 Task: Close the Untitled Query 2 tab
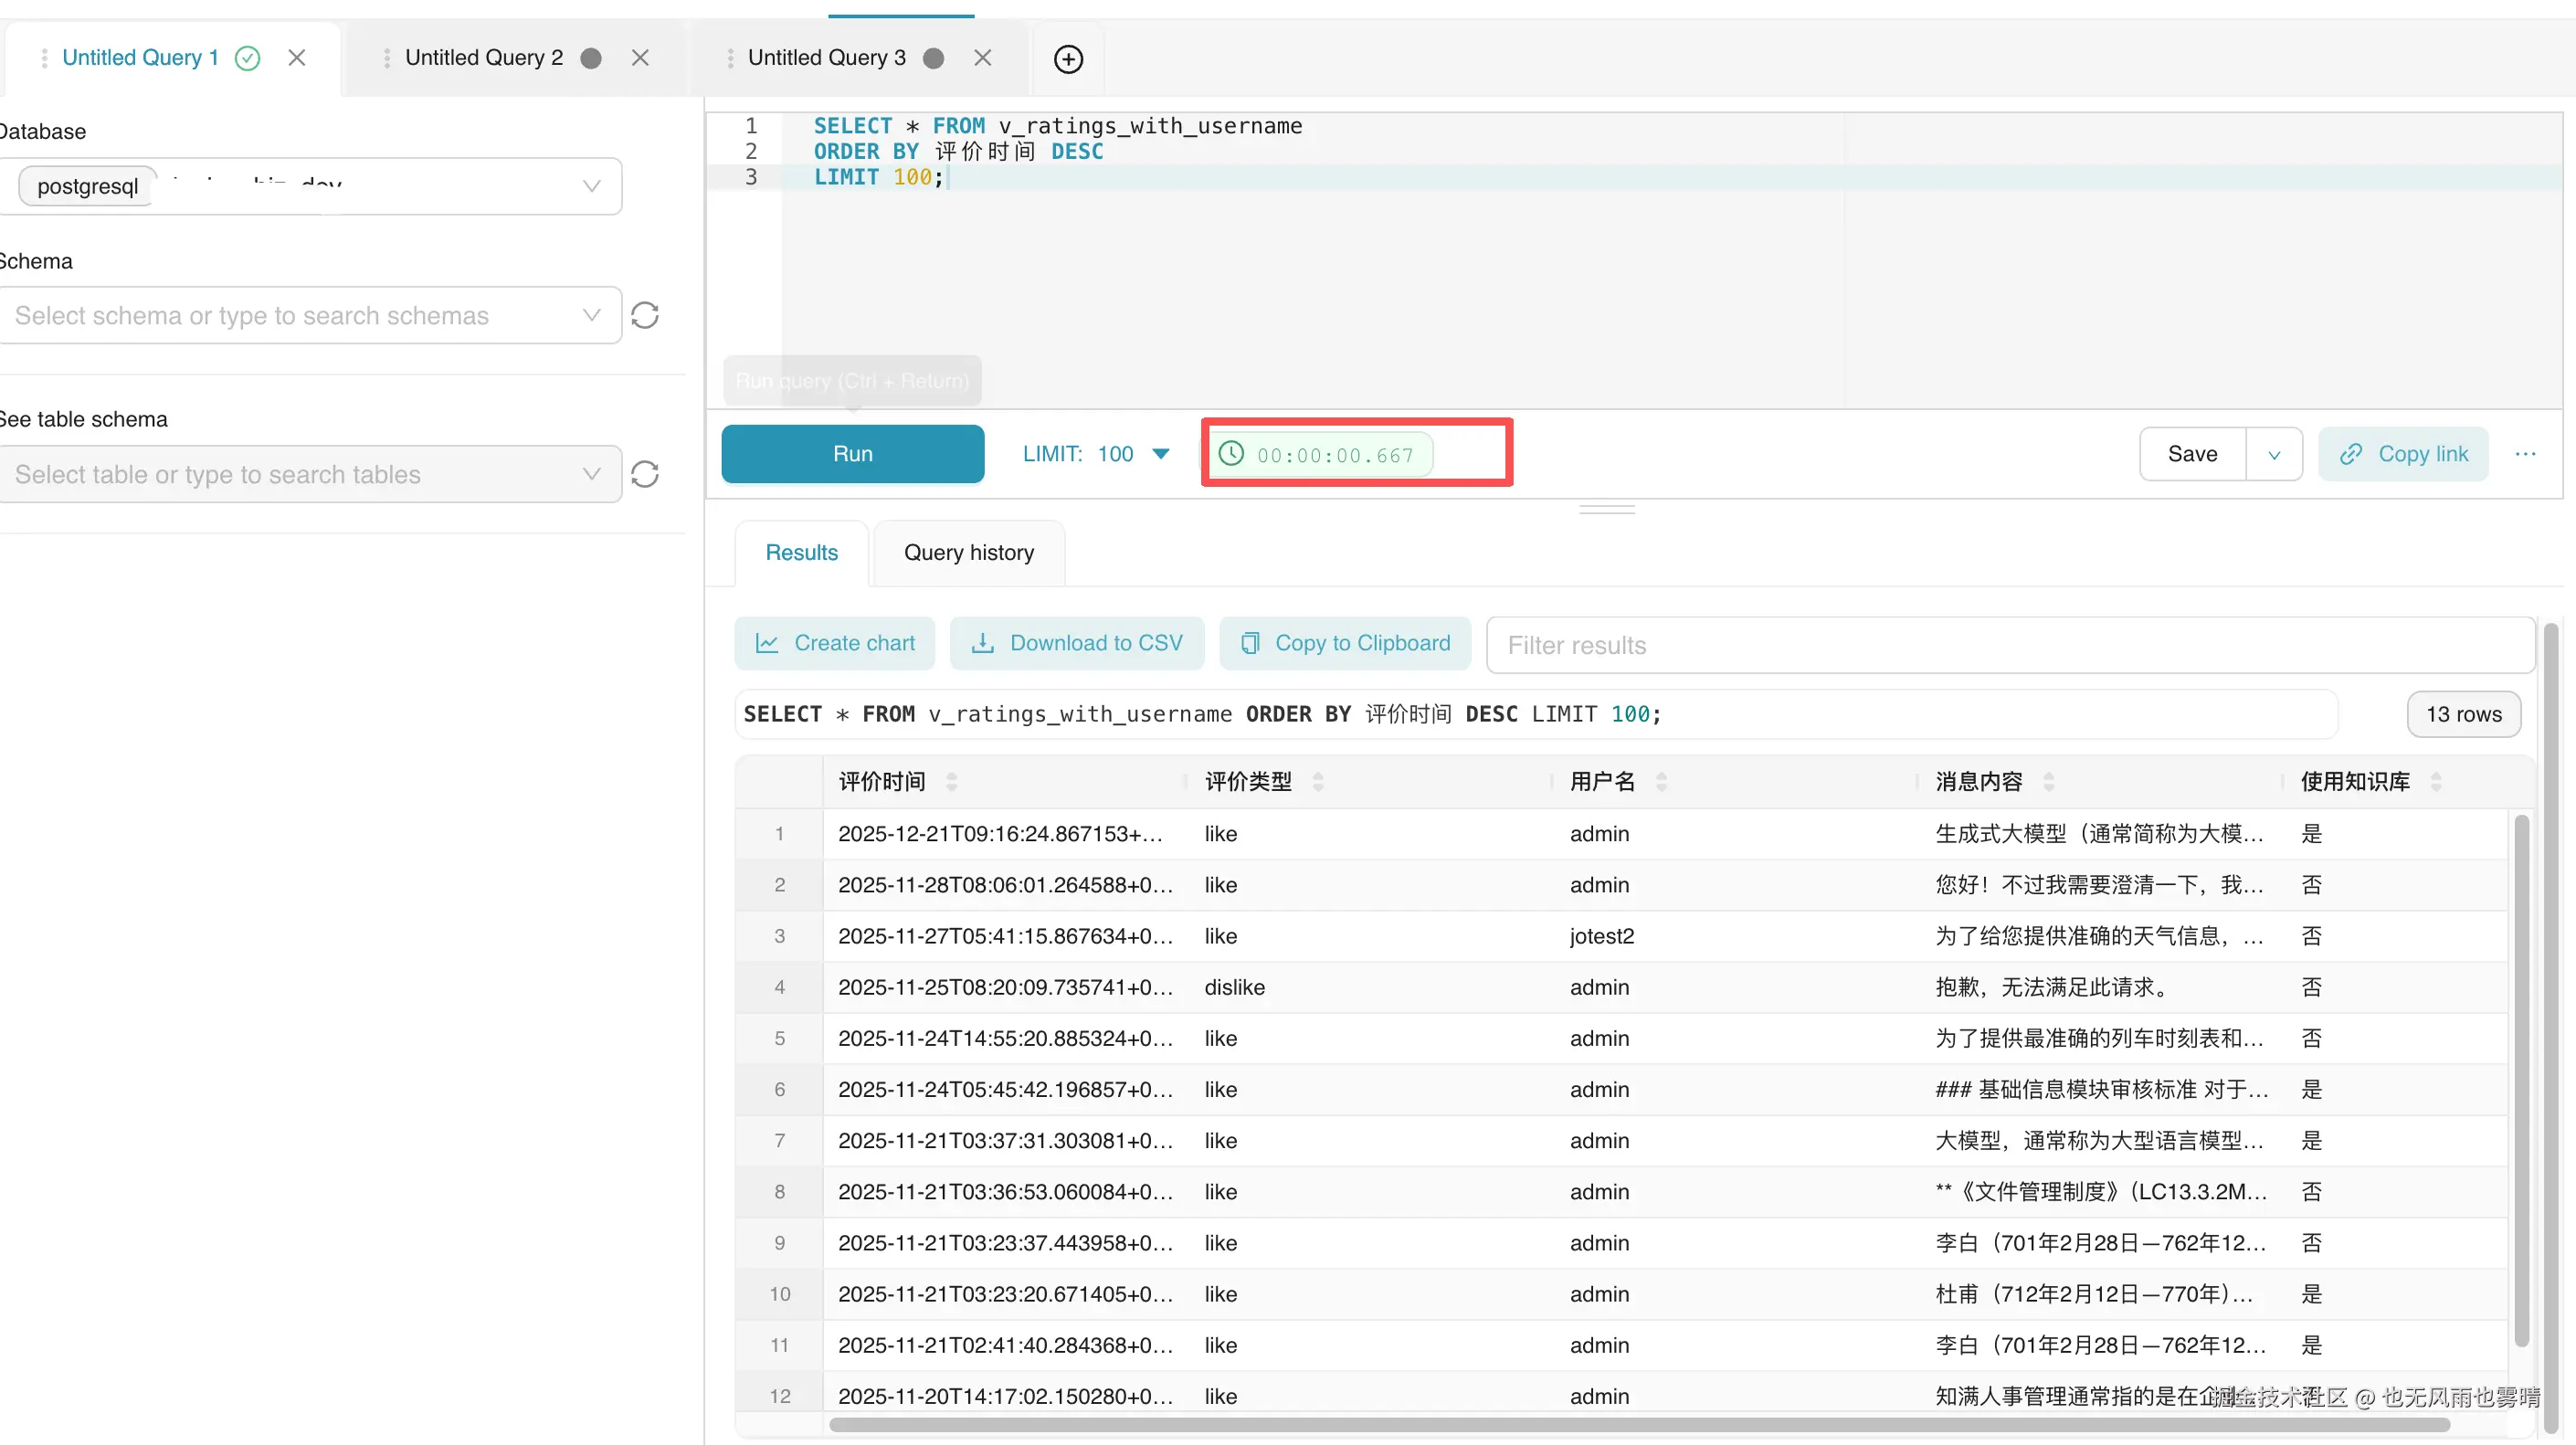tap(641, 58)
